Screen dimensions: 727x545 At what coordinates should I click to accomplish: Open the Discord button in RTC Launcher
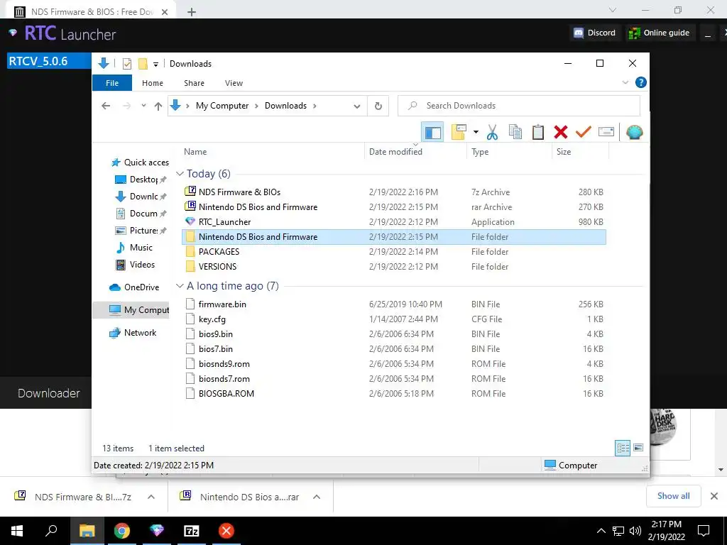click(x=595, y=33)
